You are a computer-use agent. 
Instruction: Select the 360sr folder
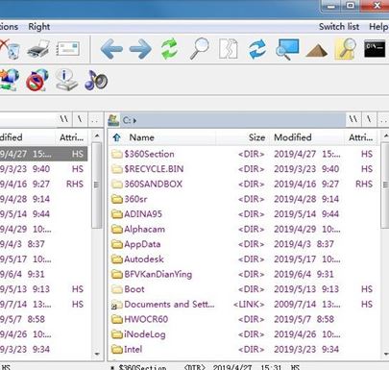tap(135, 199)
